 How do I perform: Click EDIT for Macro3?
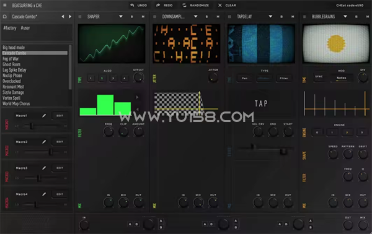point(60,168)
